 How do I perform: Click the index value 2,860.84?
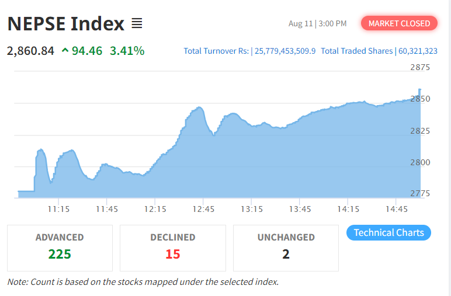coord(30,51)
